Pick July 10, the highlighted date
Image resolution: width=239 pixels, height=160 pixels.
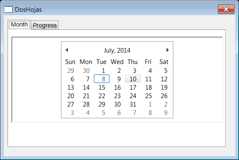tap(133, 79)
